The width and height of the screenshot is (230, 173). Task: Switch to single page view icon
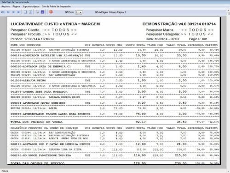pos(25,12)
